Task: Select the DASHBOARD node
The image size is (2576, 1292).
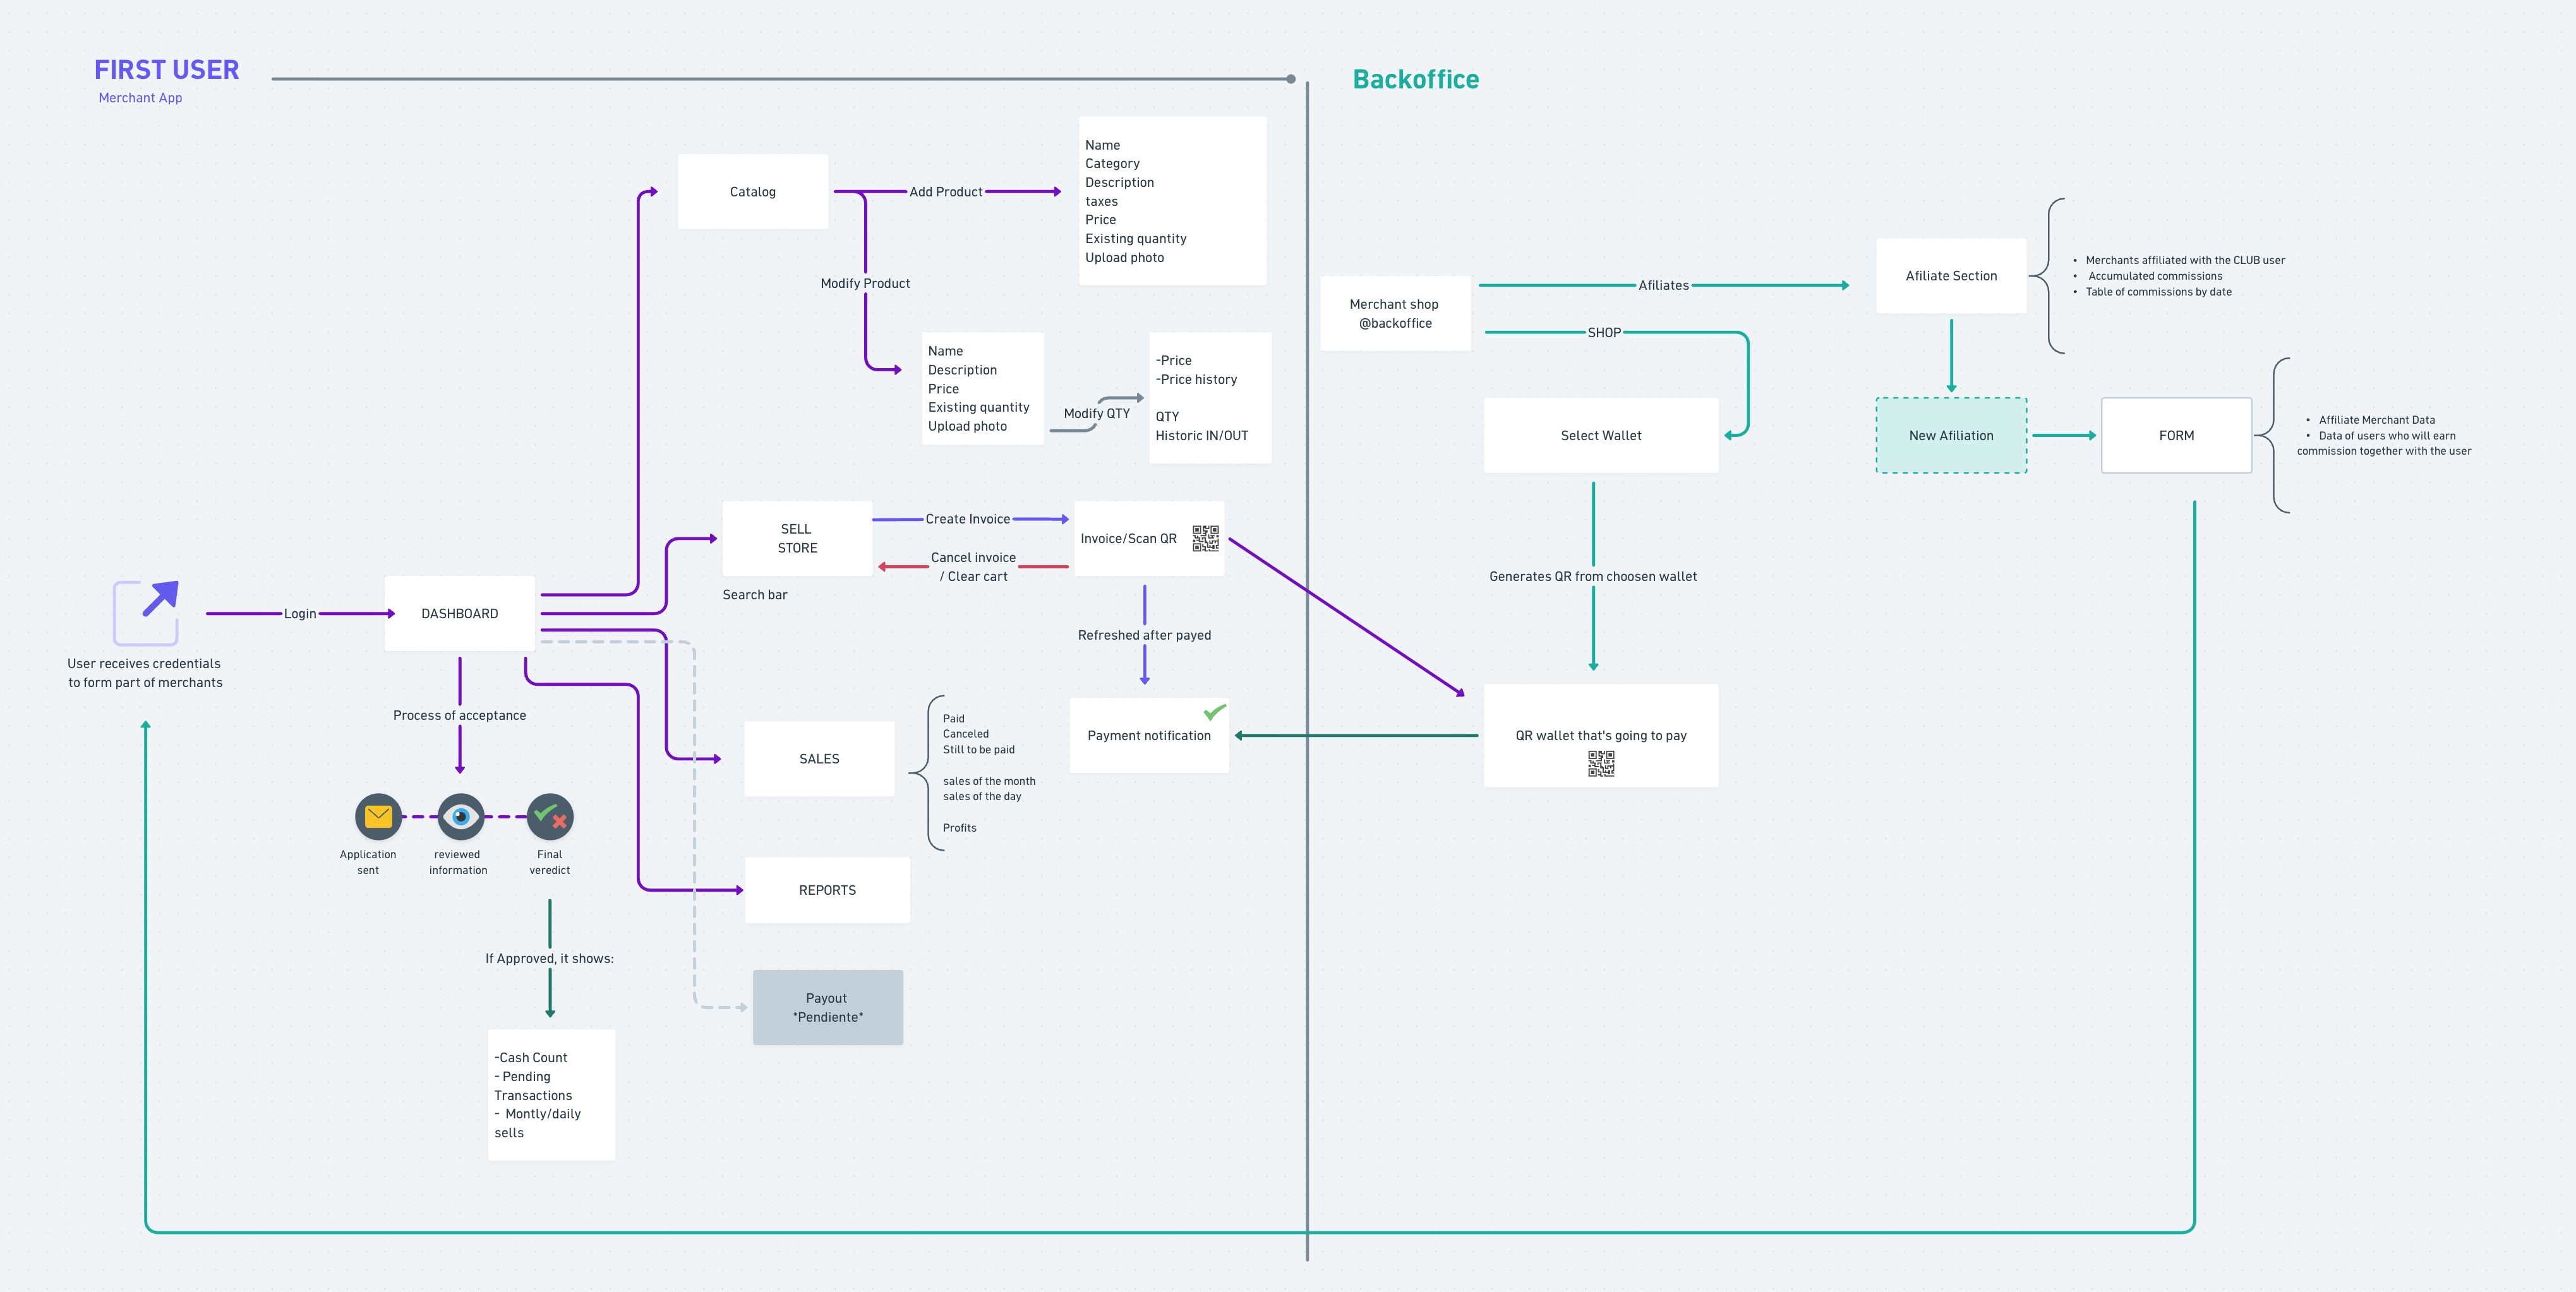Action: click(x=460, y=613)
